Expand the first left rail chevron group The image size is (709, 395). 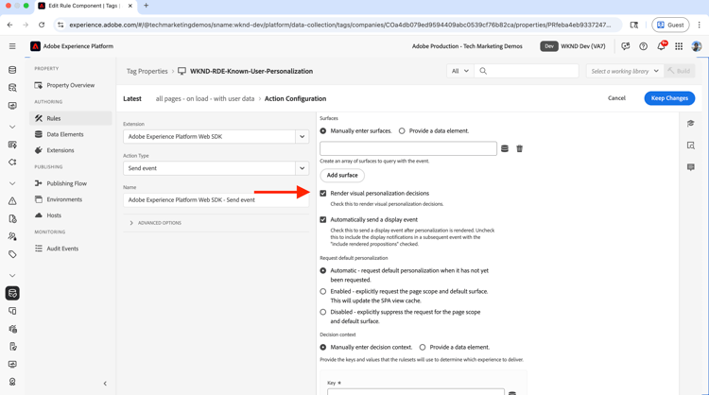point(12,127)
